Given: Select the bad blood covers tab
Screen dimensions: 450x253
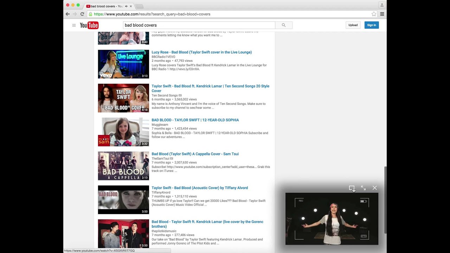Looking at the screenshot, I should pos(109,6).
